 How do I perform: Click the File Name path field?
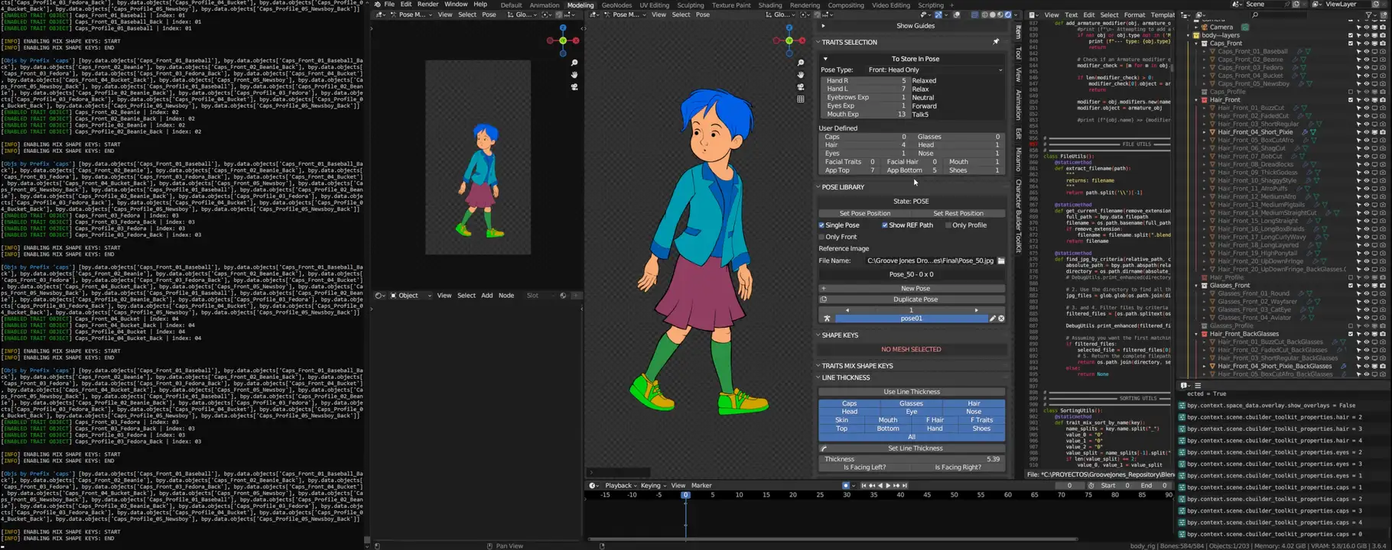coord(930,260)
